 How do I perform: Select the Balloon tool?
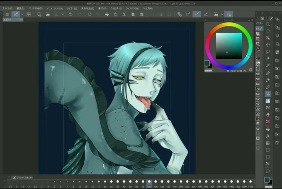pos(267,171)
